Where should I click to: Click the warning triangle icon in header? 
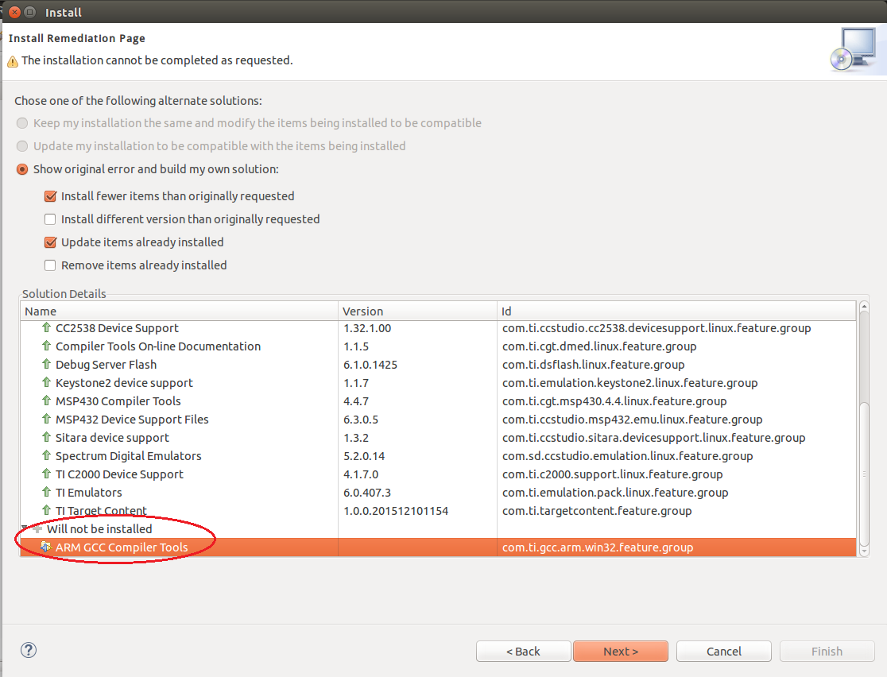(x=13, y=61)
